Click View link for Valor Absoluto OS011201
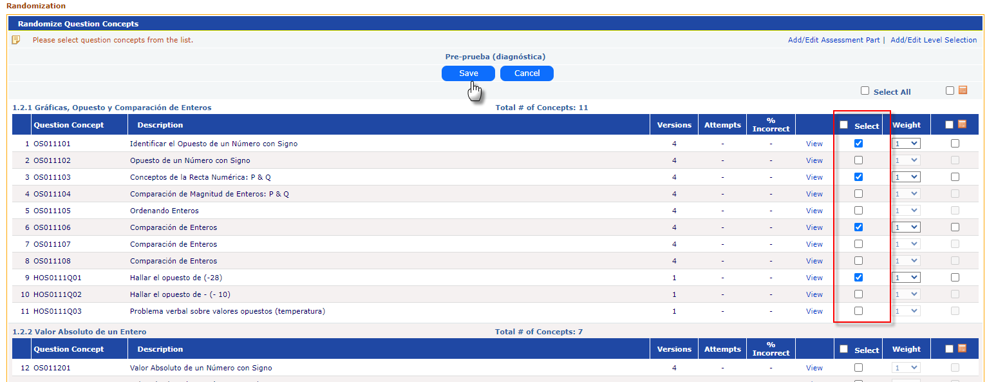 tap(814, 368)
